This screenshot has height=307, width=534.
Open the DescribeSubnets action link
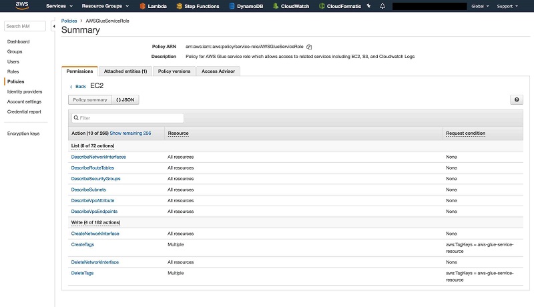[x=89, y=190]
